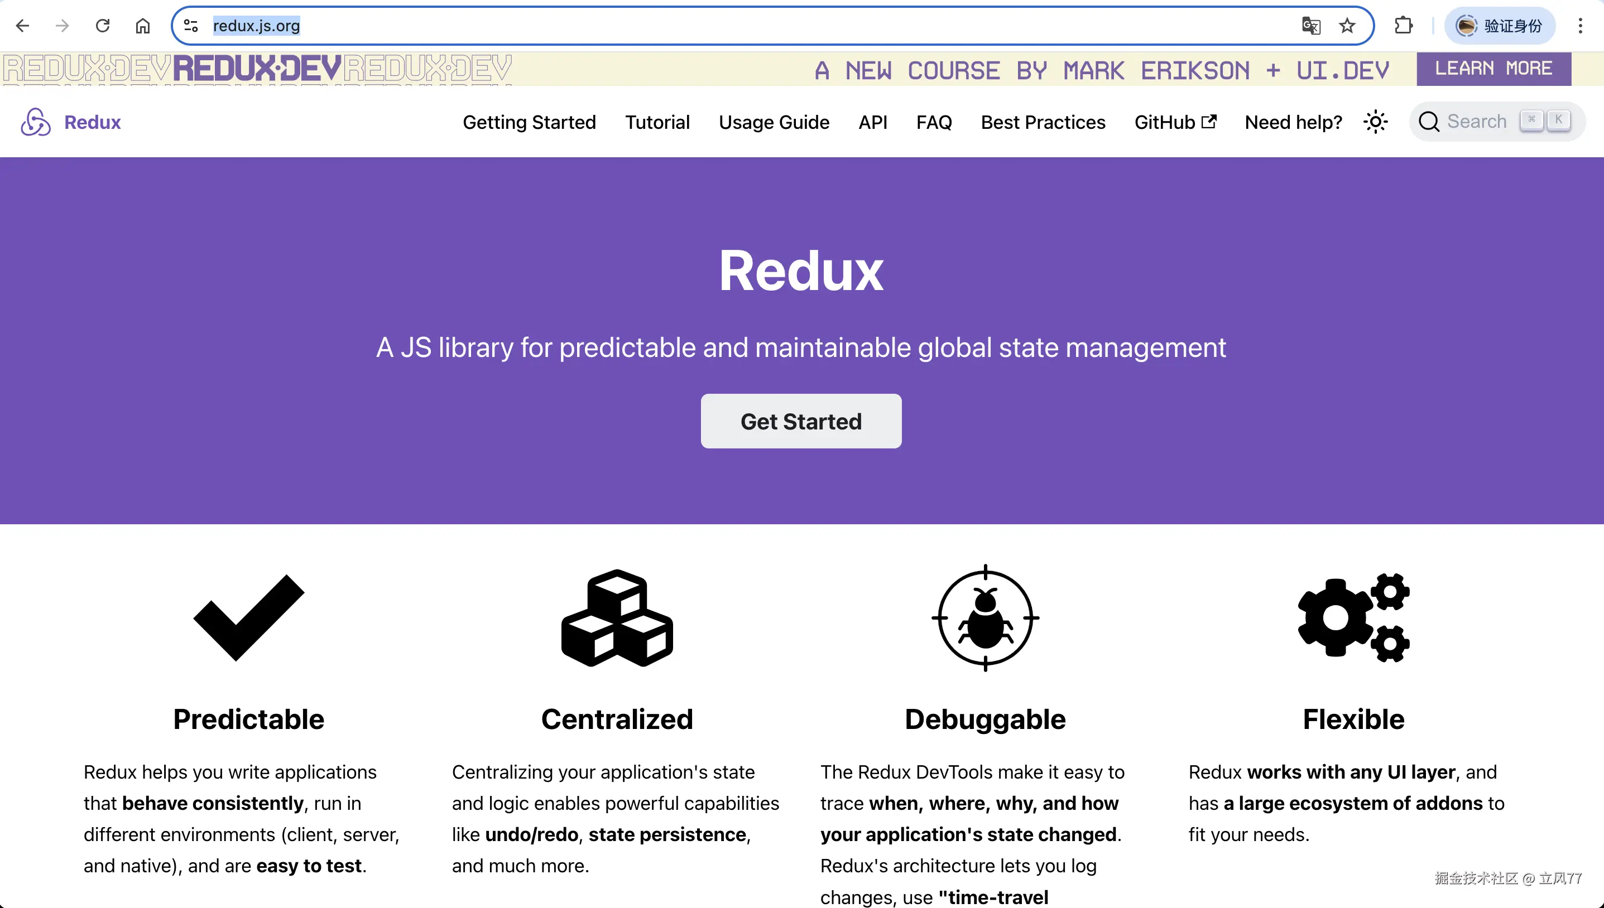Click the bold text 'state persistence'
This screenshot has width=1604, height=908.
[667, 834]
